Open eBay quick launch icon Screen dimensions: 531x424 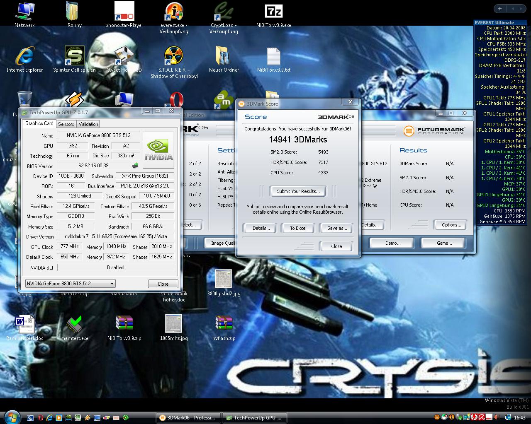coord(107,418)
